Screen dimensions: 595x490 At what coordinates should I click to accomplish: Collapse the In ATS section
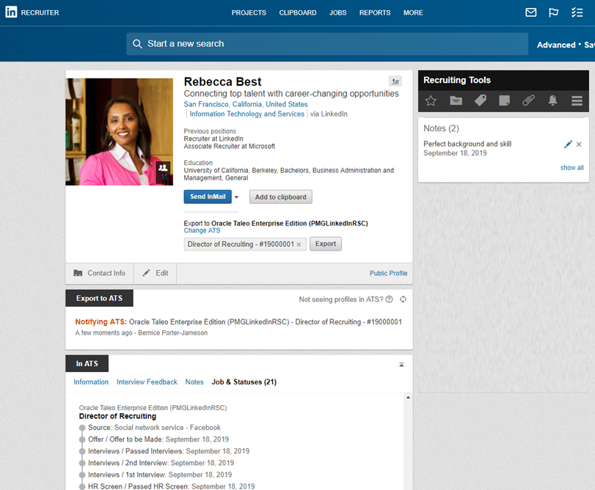[401, 365]
